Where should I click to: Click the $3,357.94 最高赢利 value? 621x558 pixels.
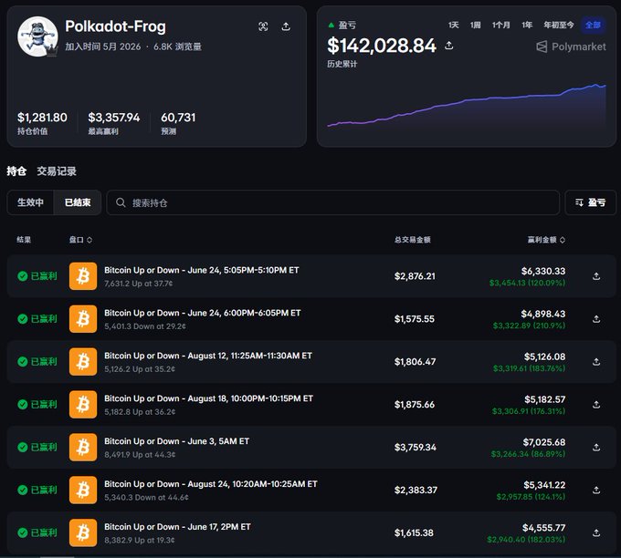coord(114,118)
